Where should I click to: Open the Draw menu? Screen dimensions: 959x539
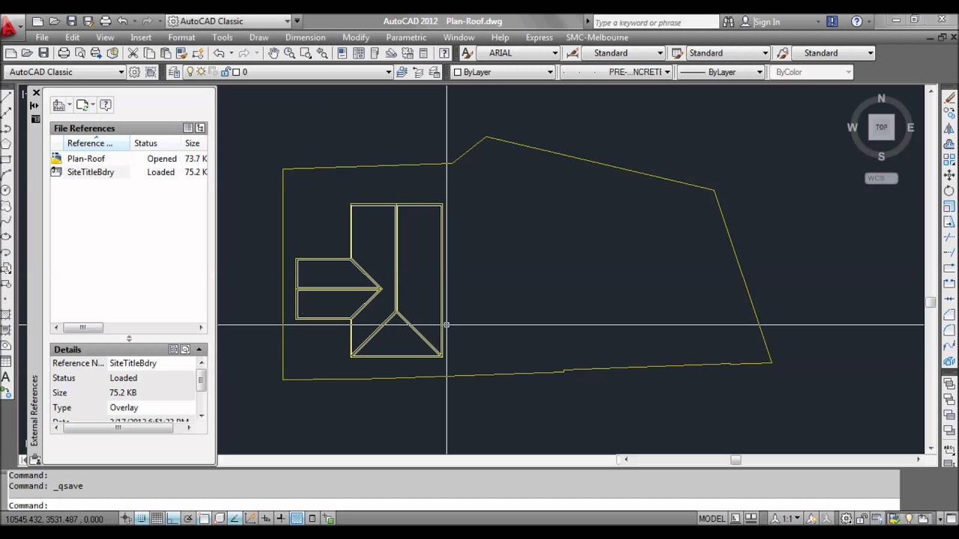pos(258,37)
